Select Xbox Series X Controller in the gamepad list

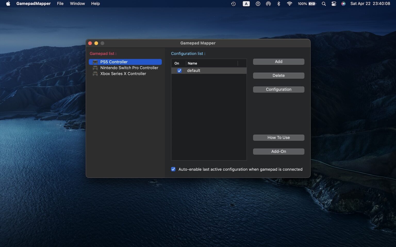tap(123, 74)
